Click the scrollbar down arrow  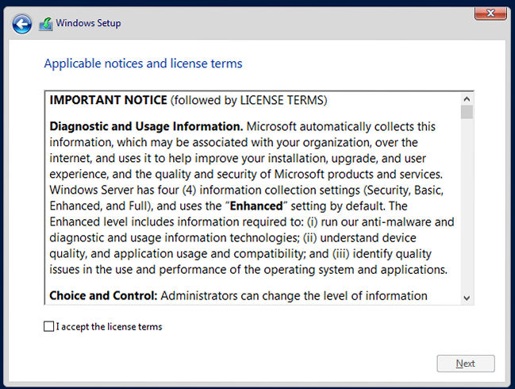tap(467, 298)
